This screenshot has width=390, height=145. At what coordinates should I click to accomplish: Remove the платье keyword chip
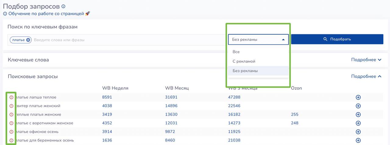(x=28, y=40)
